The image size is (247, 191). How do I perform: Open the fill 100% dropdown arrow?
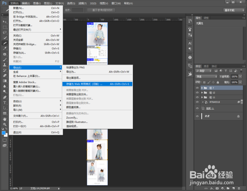pos(241,82)
